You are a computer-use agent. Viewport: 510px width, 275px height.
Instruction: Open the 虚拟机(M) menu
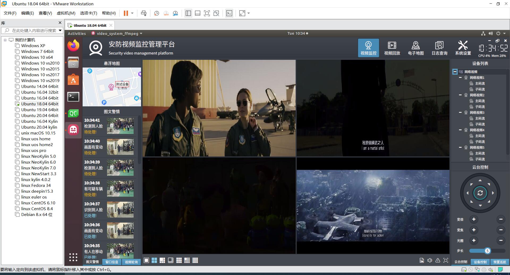pyautogui.click(x=66, y=13)
